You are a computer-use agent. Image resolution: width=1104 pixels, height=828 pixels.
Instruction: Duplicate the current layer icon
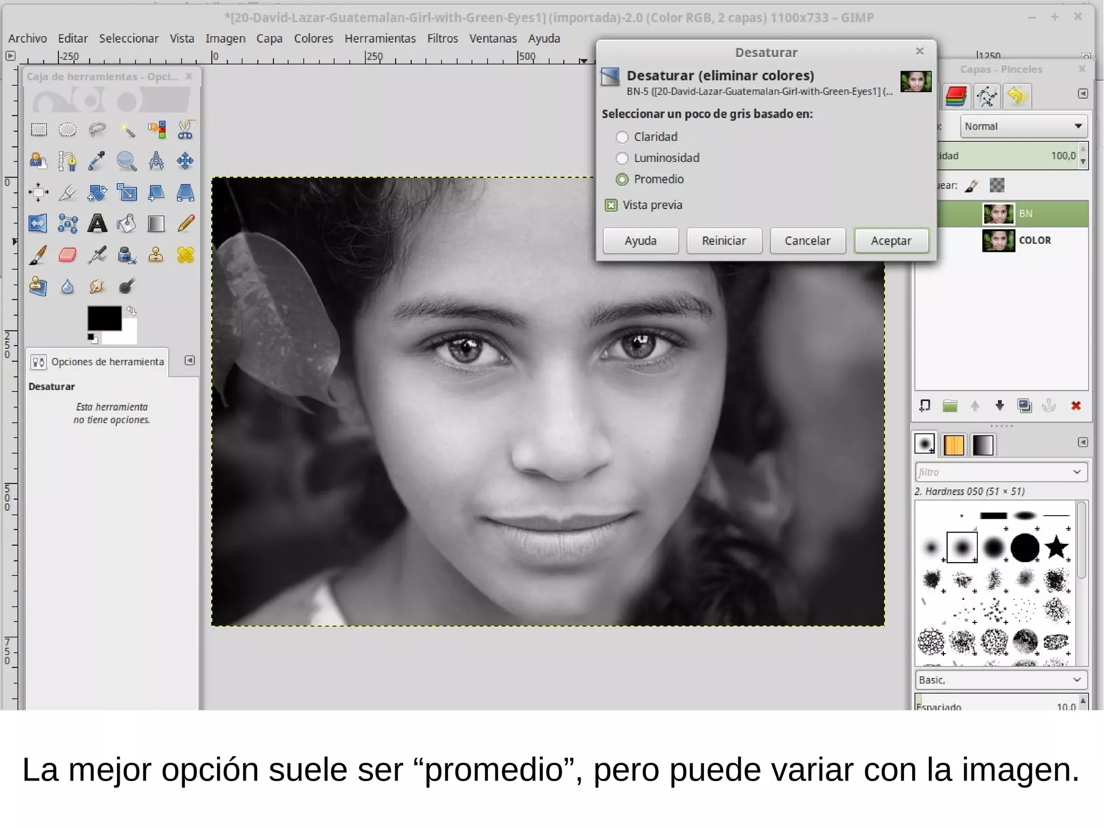[x=1025, y=406]
